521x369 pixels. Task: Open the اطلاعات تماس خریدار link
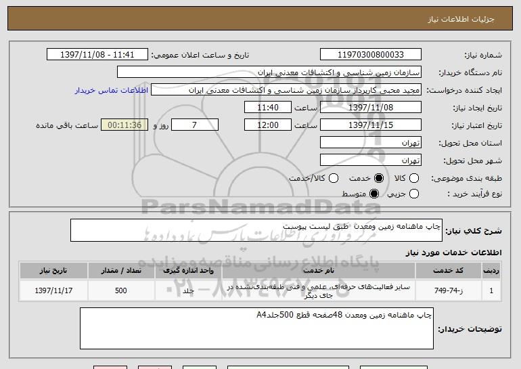(112, 90)
